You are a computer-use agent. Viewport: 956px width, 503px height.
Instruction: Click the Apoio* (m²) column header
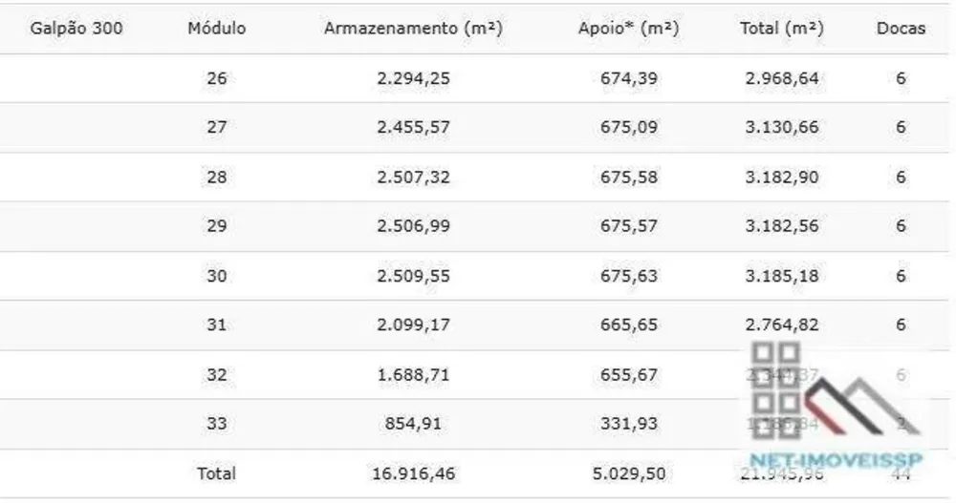pyautogui.click(x=629, y=28)
